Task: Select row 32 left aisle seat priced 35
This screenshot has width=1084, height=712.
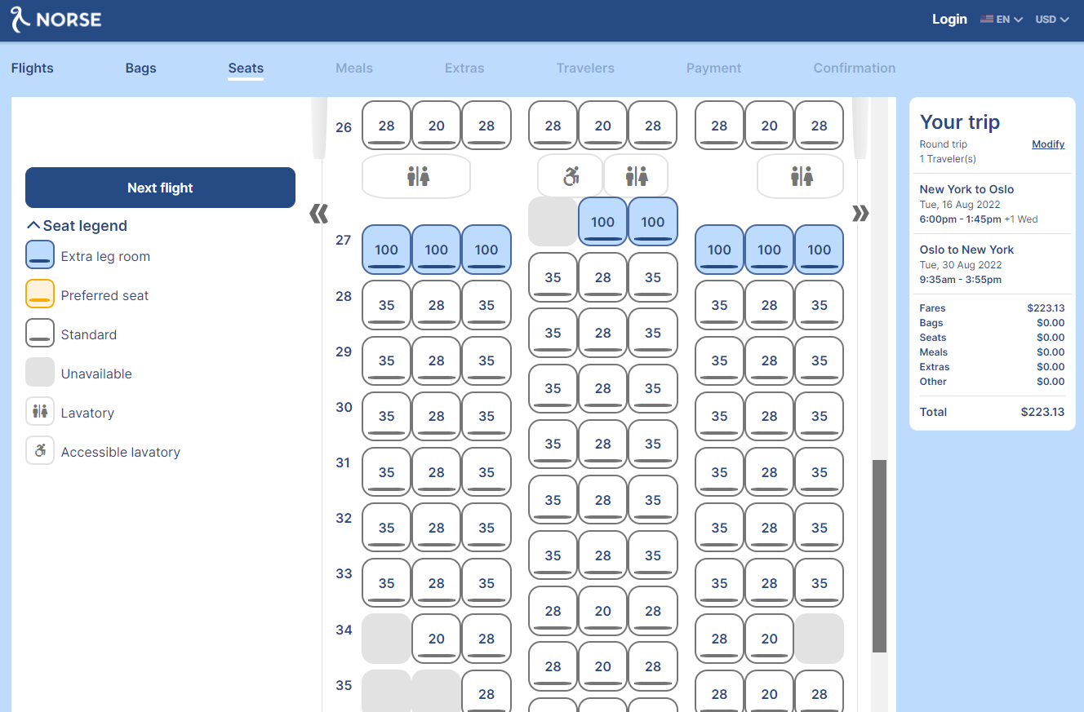Action: pyautogui.click(x=486, y=528)
